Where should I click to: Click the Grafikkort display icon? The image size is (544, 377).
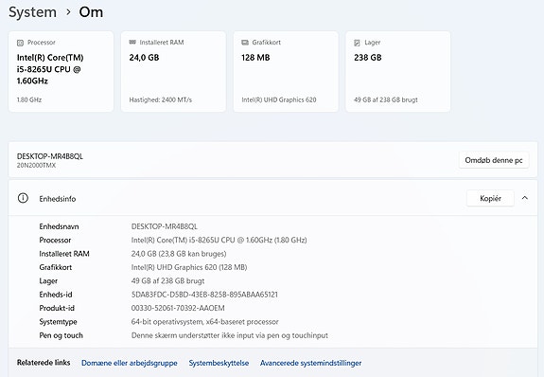point(245,43)
